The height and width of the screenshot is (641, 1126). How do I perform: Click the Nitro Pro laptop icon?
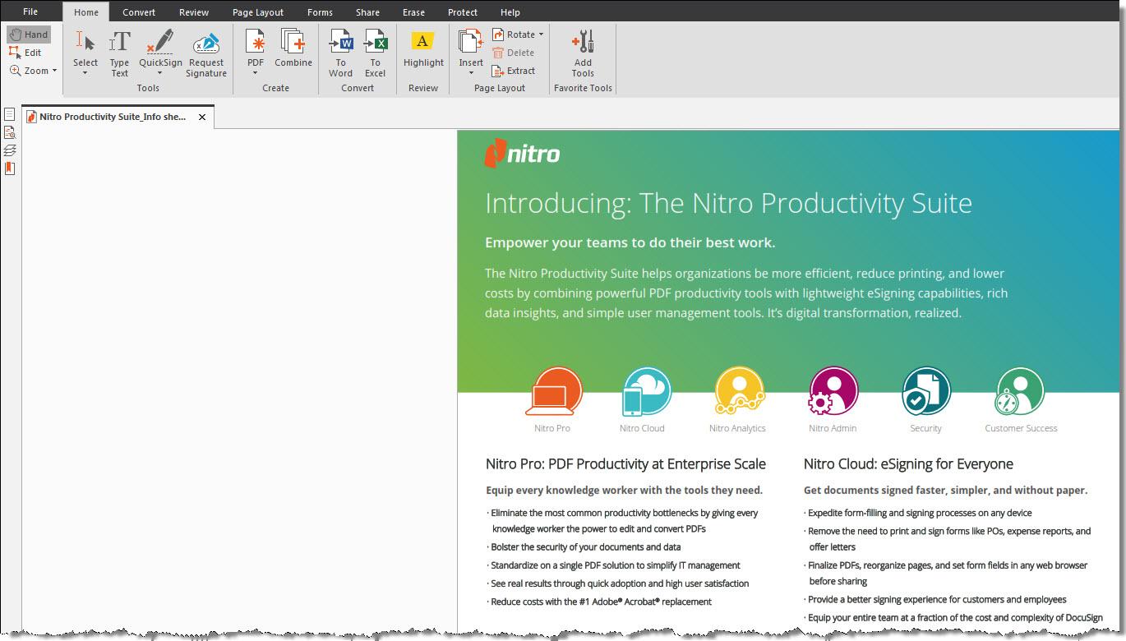click(554, 392)
